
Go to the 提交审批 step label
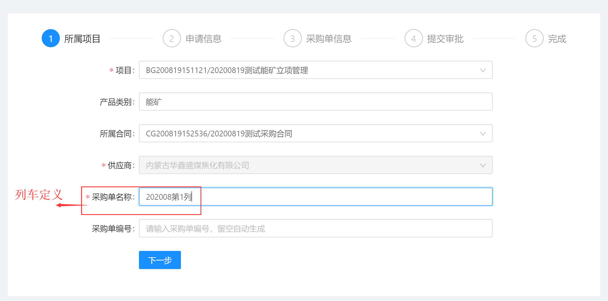[x=445, y=39]
